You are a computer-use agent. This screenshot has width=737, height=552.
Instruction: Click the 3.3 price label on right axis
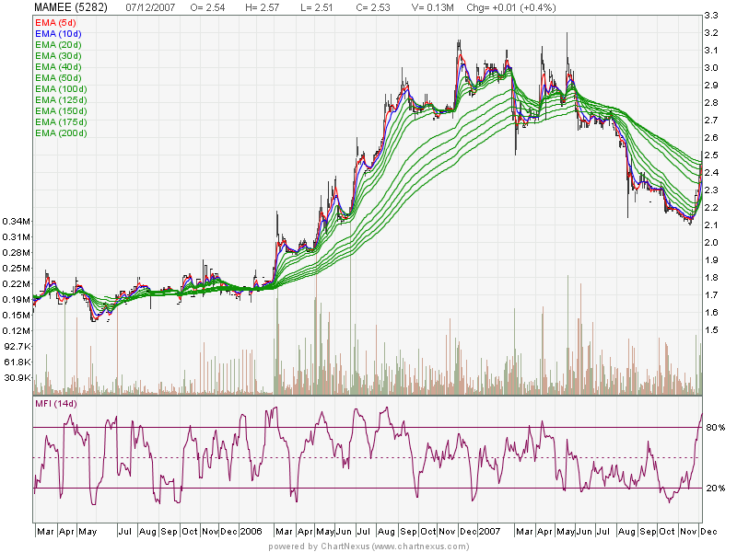(712, 17)
